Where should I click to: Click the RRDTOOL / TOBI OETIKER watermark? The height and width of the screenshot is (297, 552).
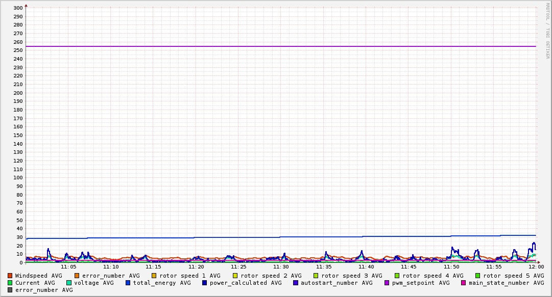pos(547,31)
